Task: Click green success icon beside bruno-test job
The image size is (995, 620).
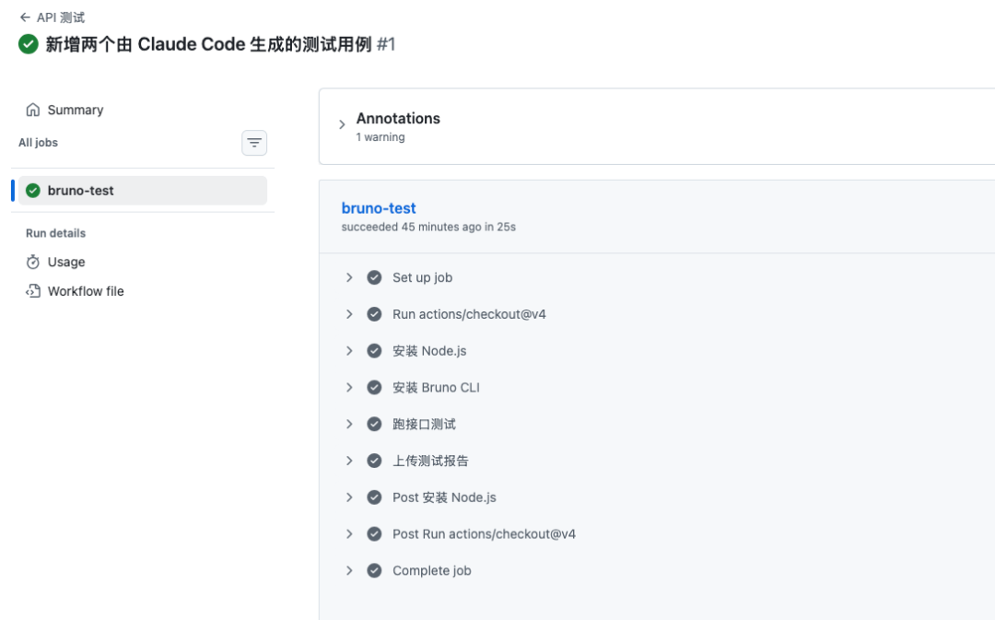Action: point(33,191)
